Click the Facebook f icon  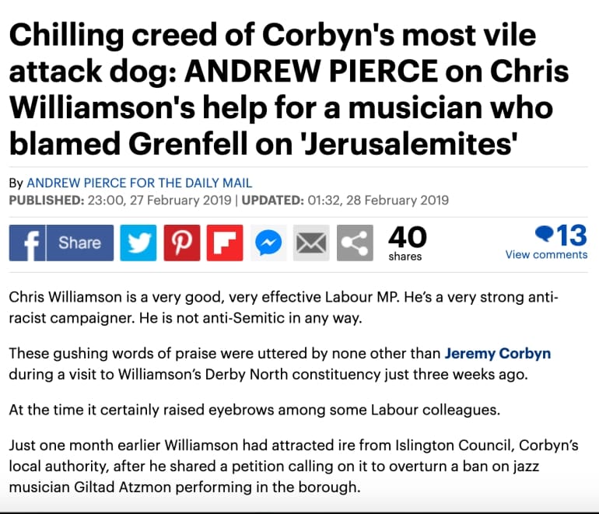point(27,243)
